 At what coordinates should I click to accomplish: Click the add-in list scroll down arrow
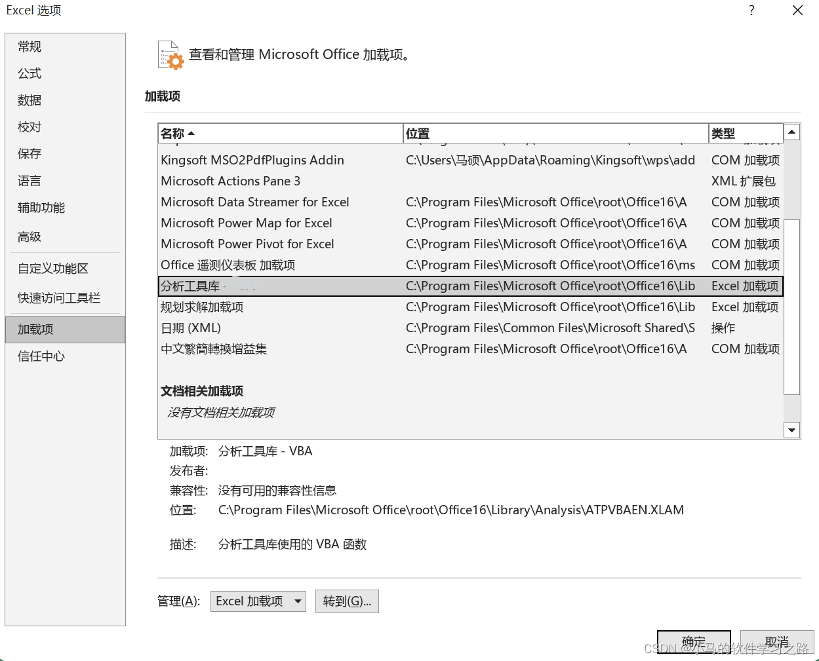(x=792, y=430)
